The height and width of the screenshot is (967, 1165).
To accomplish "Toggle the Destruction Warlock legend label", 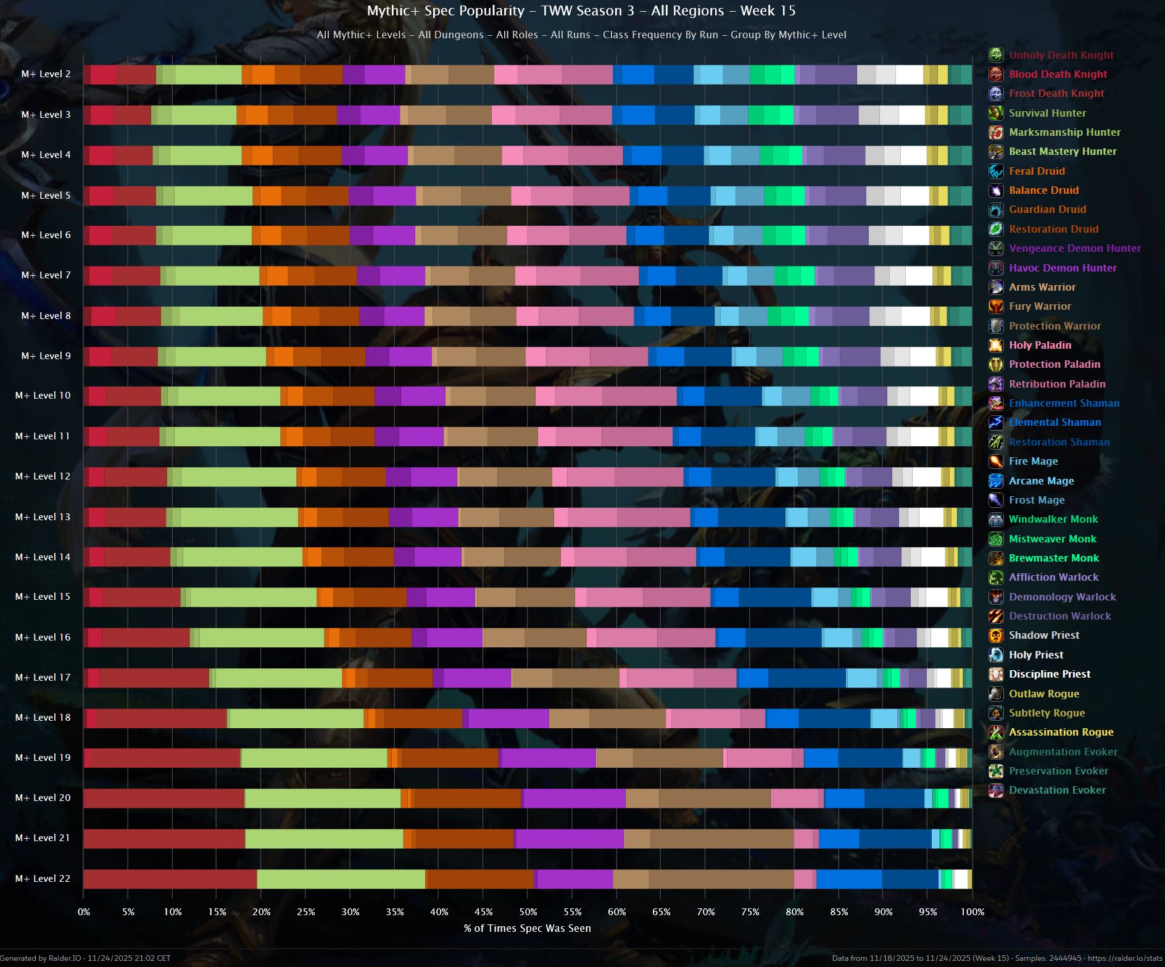I will pos(1059,616).
